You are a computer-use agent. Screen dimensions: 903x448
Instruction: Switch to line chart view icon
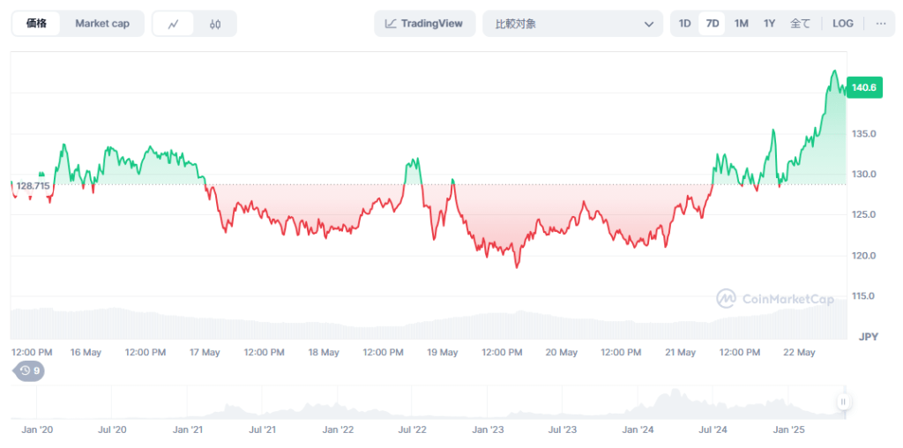coord(174,24)
